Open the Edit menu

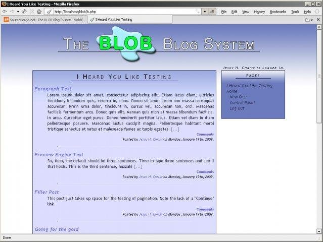tap(234, 12)
